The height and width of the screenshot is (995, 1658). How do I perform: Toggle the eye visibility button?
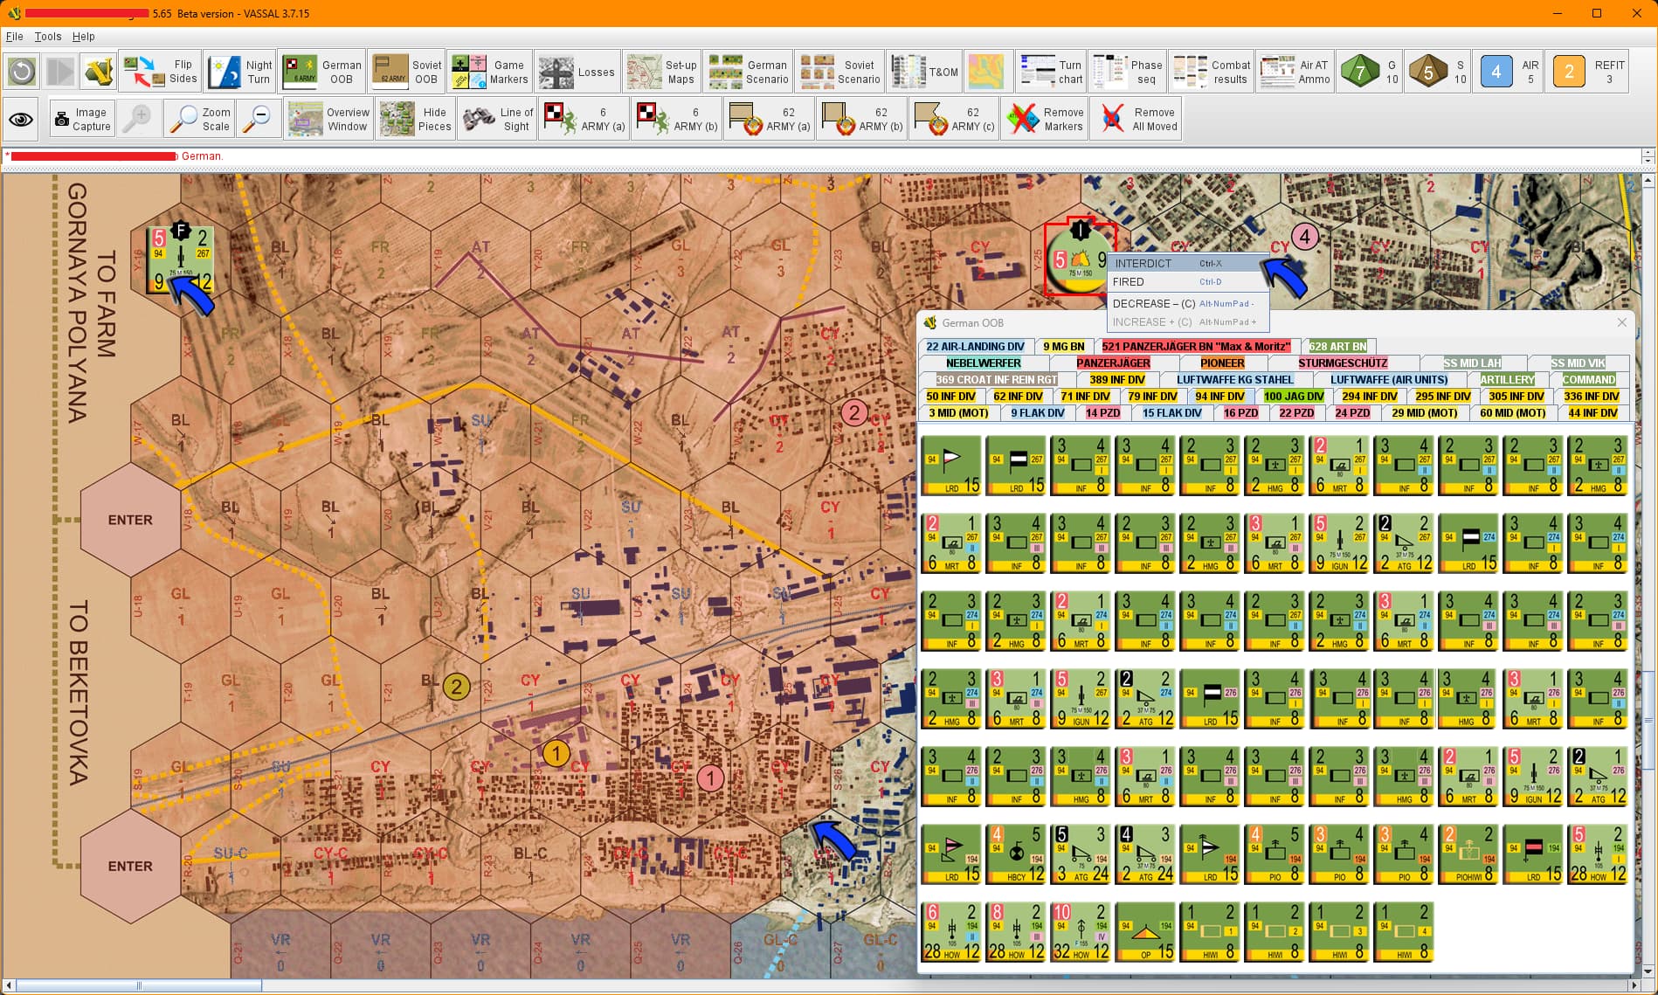pos(22,119)
